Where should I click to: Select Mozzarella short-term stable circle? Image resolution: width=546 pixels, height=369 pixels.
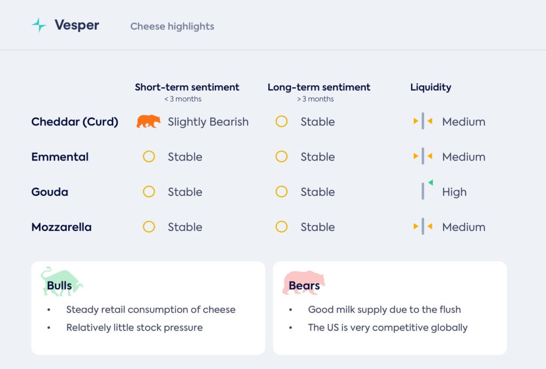(149, 227)
